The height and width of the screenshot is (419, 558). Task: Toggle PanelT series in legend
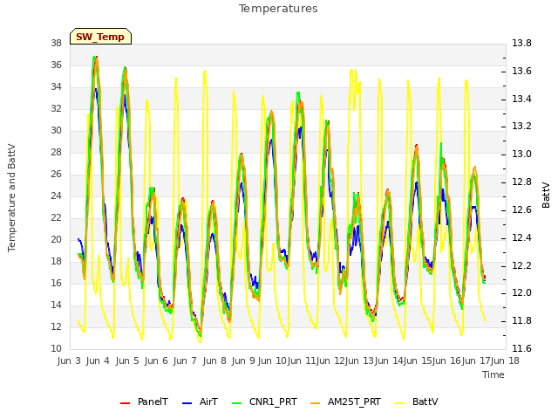144,402
